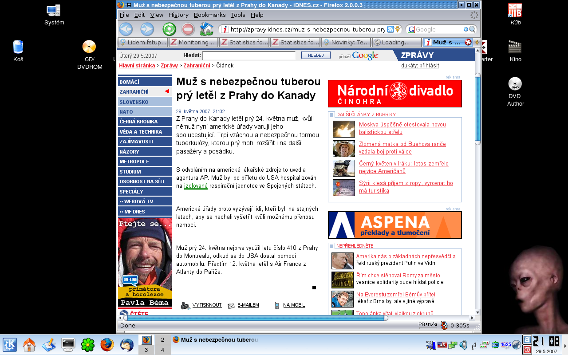Switch keyboard layout via the US flag tray icon
Viewport: 568px width, 355px height.
point(442,343)
